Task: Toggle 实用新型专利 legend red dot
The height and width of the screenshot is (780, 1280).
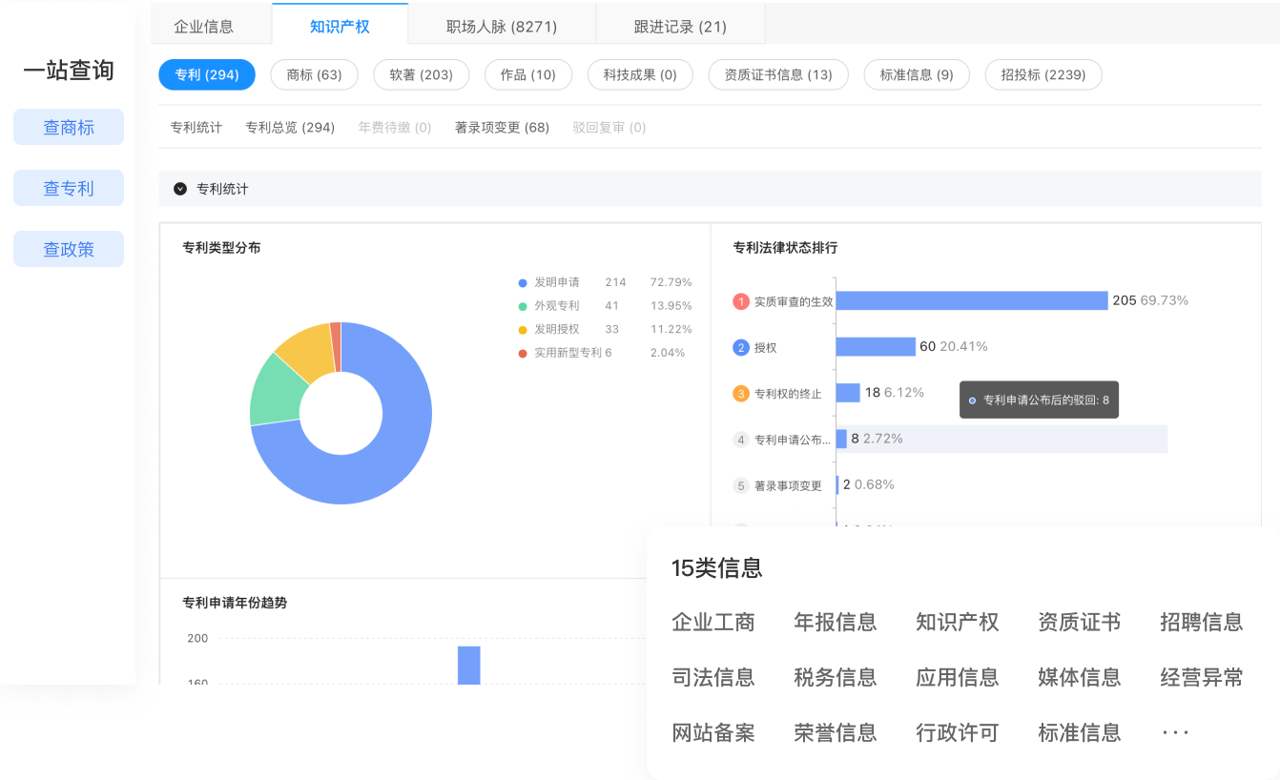Action: tap(523, 353)
